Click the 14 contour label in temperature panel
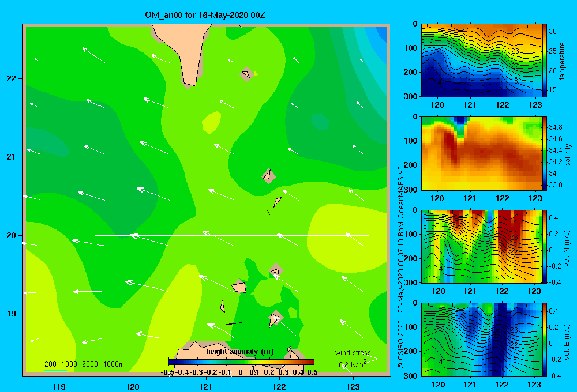This screenshot has height=392, width=577. pyautogui.click(x=437, y=82)
